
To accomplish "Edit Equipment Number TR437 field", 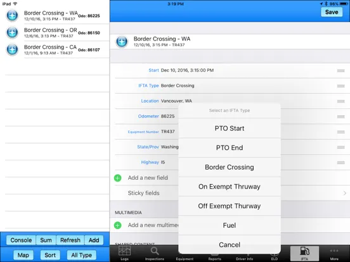I will click(168, 132).
